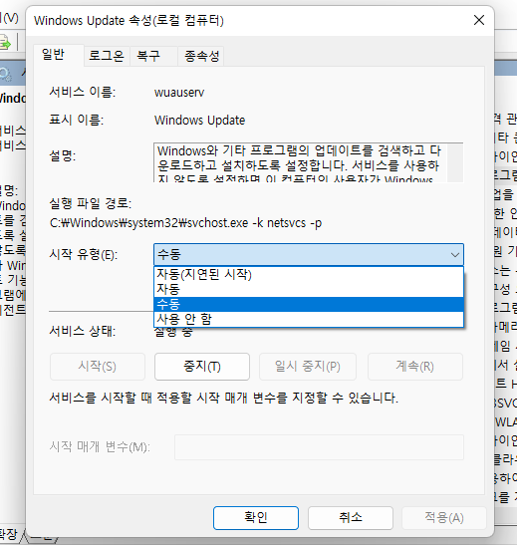Select 자동(지연된 시작) startup option
The height and width of the screenshot is (545, 517).
(x=309, y=275)
